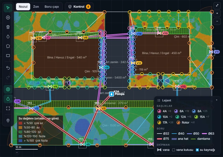Open the Boru çapı tab
The image size is (223, 157).
tap(52, 7)
